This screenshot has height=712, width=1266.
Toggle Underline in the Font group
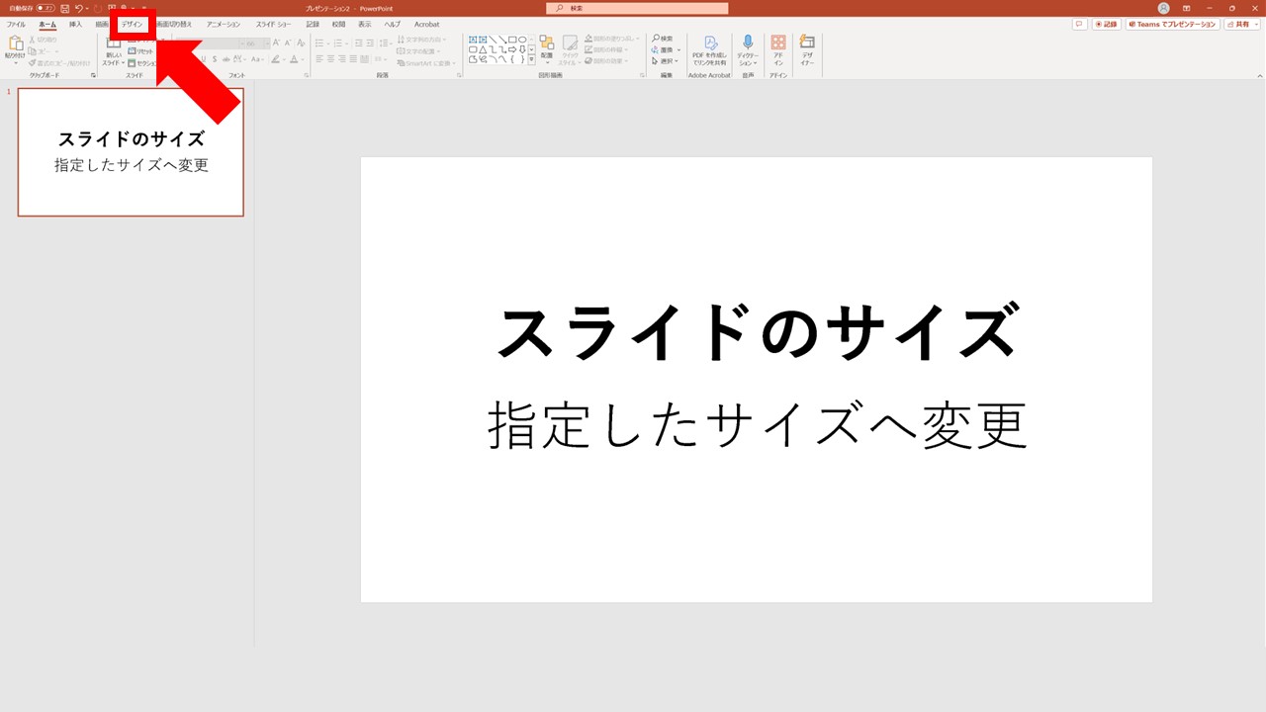pyautogui.click(x=203, y=57)
